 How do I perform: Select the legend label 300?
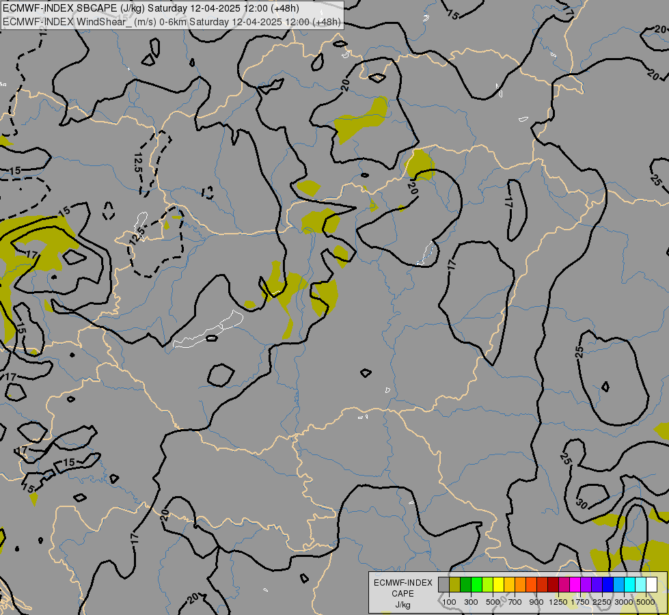tap(471, 602)
